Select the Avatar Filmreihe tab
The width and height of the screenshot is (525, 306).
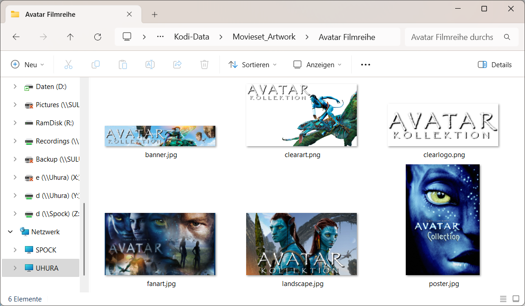point(73,15)
